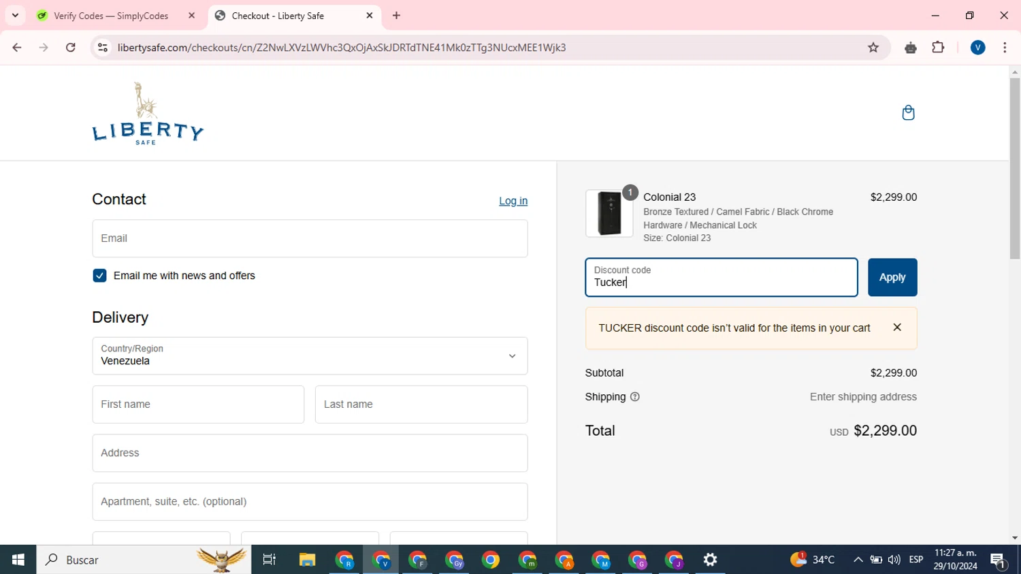This screenshot has width=1021, height=574.
Task: Click the Discount code input box
Action: (x=722, y=277)
